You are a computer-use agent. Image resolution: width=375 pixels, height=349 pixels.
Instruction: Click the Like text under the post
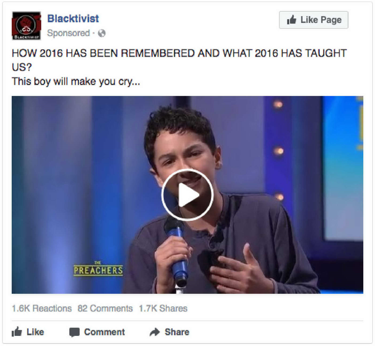35,332
